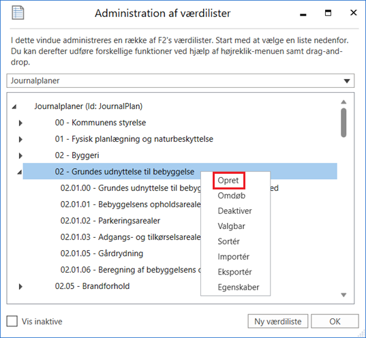This screenshot has height=338, width=366.
Task: Select the 02.01.06 - Beregning af bebyggelsens row
Action: 130,270
